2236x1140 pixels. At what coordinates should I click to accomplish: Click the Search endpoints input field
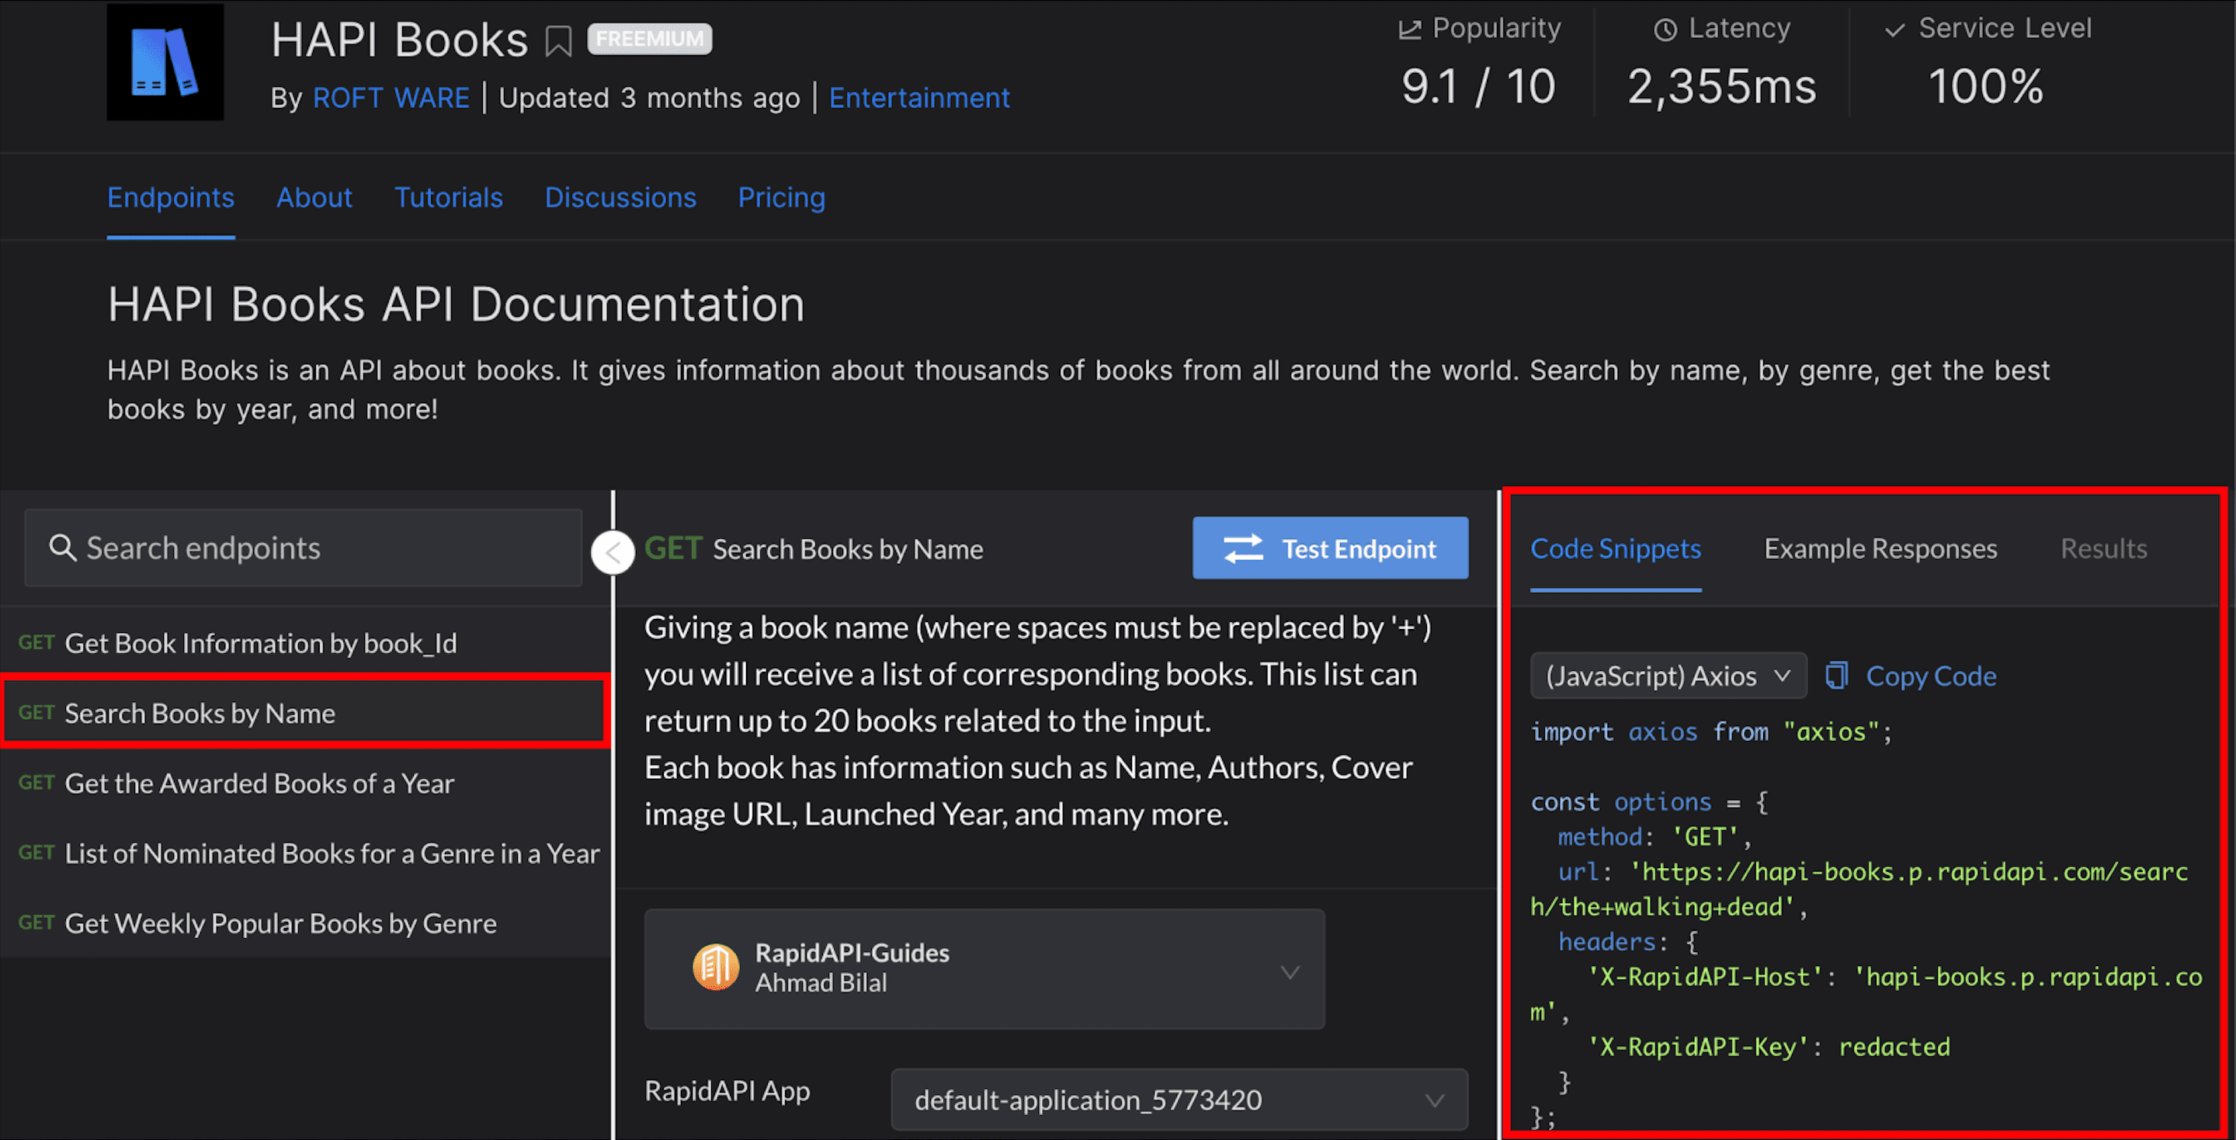(x=303, y=547)
